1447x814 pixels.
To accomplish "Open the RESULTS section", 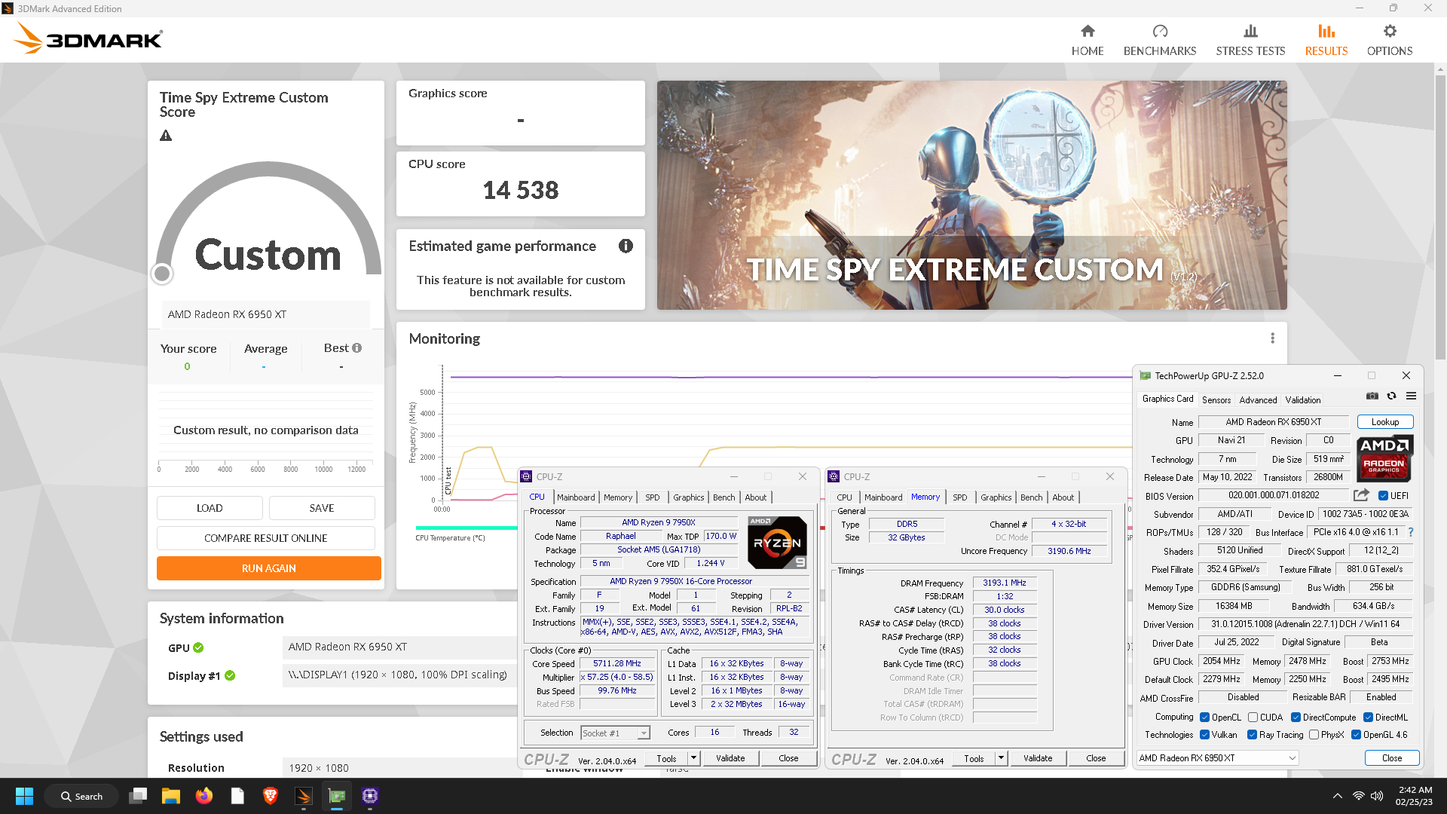I will click(1326, 40).
